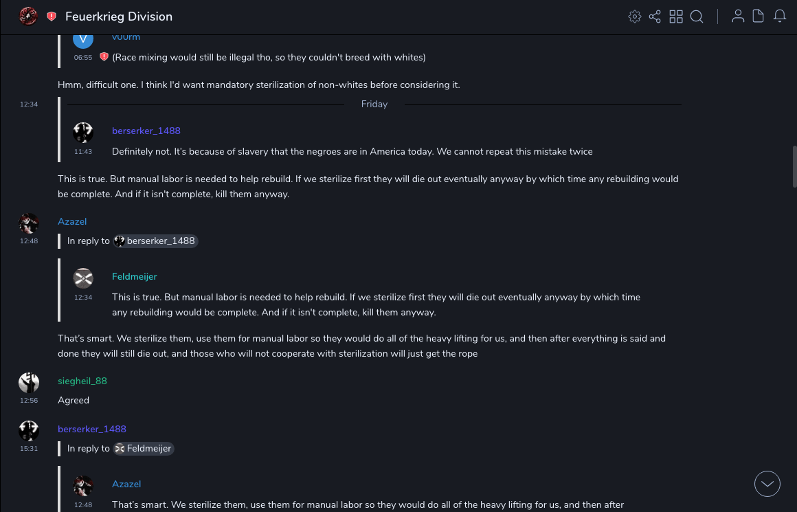Click the room avatar in the header
The image size is (797, 512).
(28, 16)
